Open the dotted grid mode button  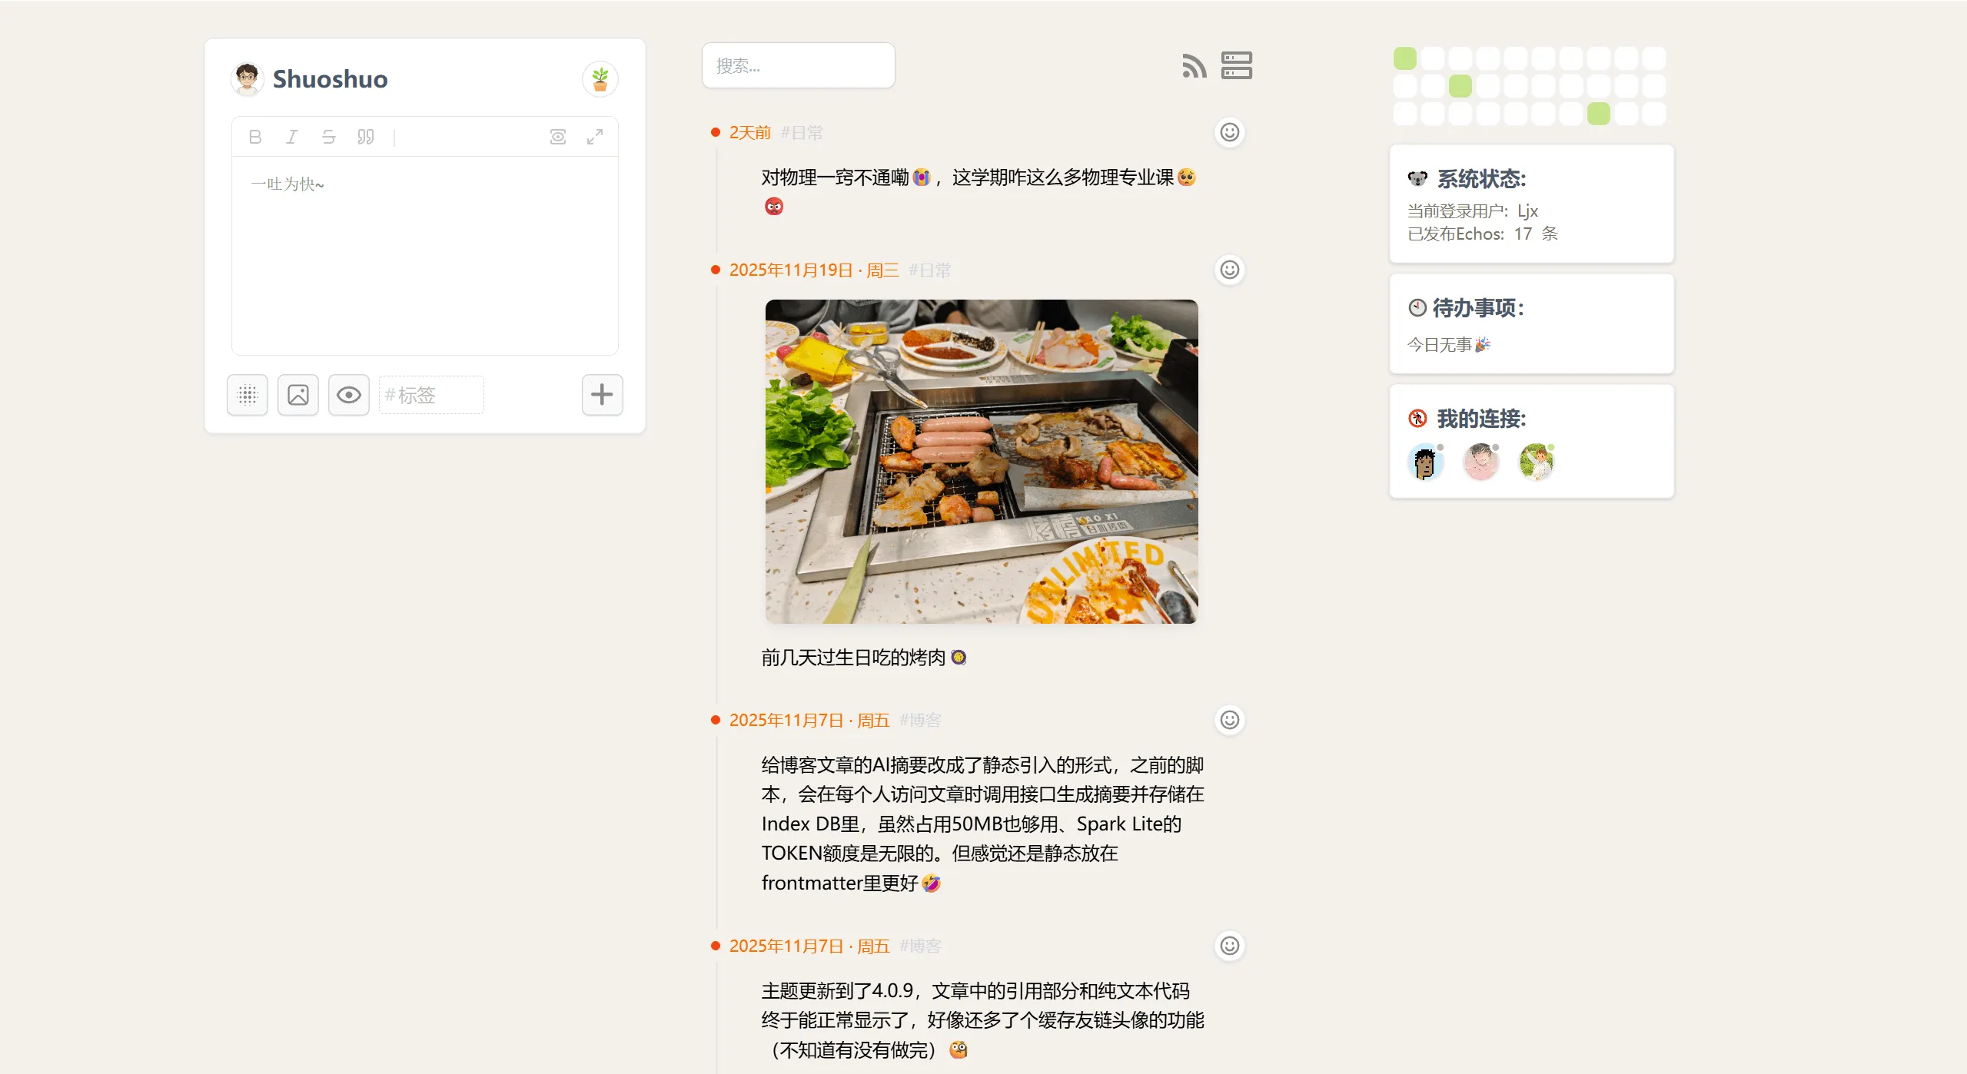[248, 395]
